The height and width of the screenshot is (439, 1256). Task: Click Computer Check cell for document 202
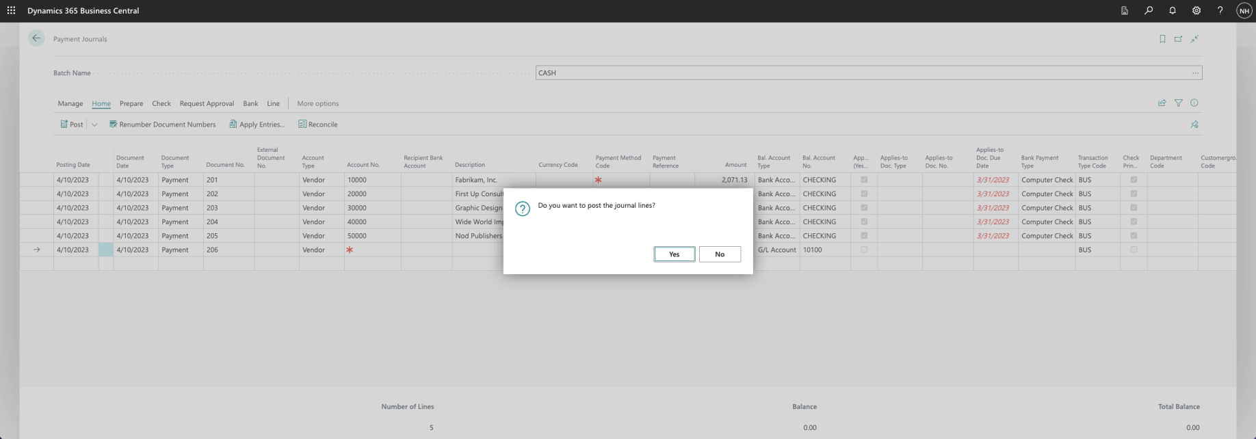1047,194
